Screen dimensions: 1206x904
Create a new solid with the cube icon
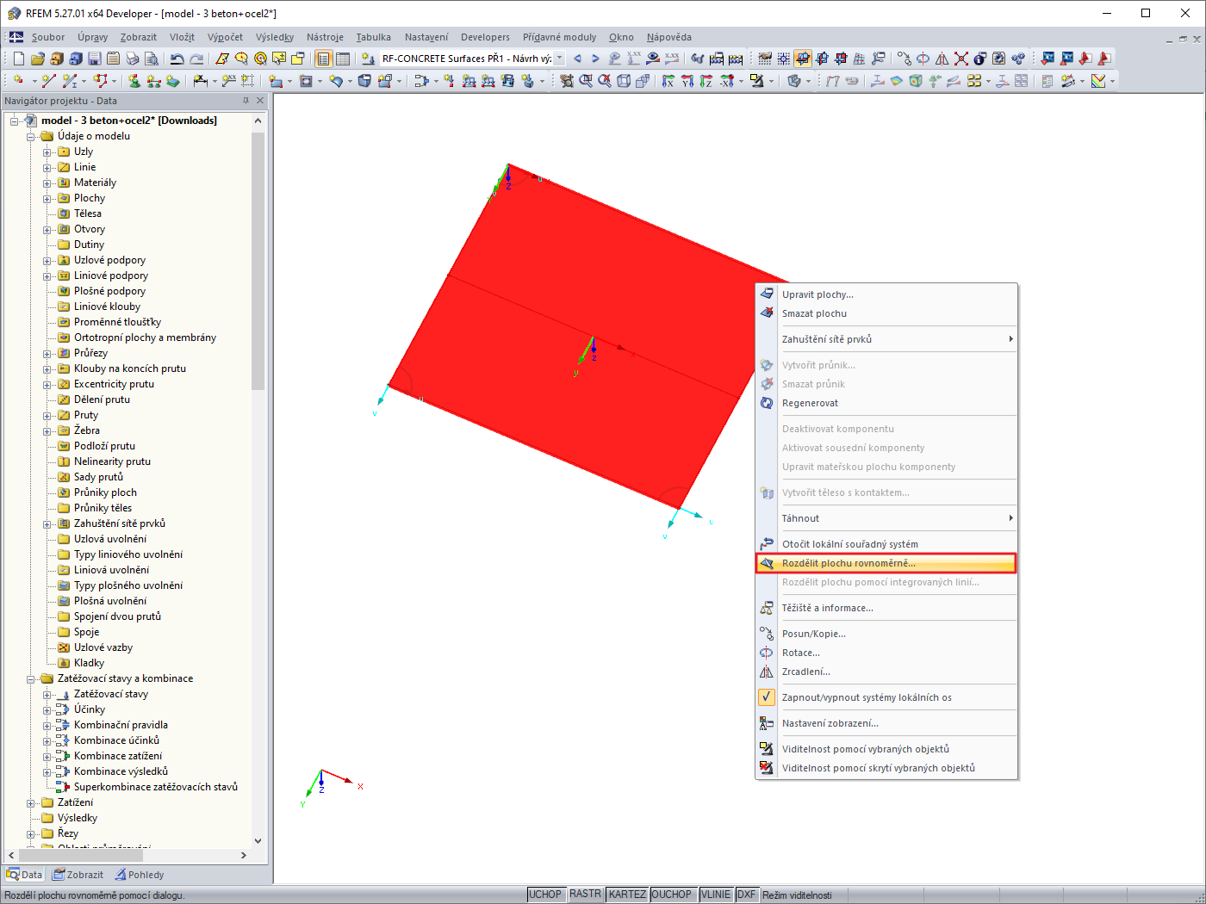coord(364,81)
